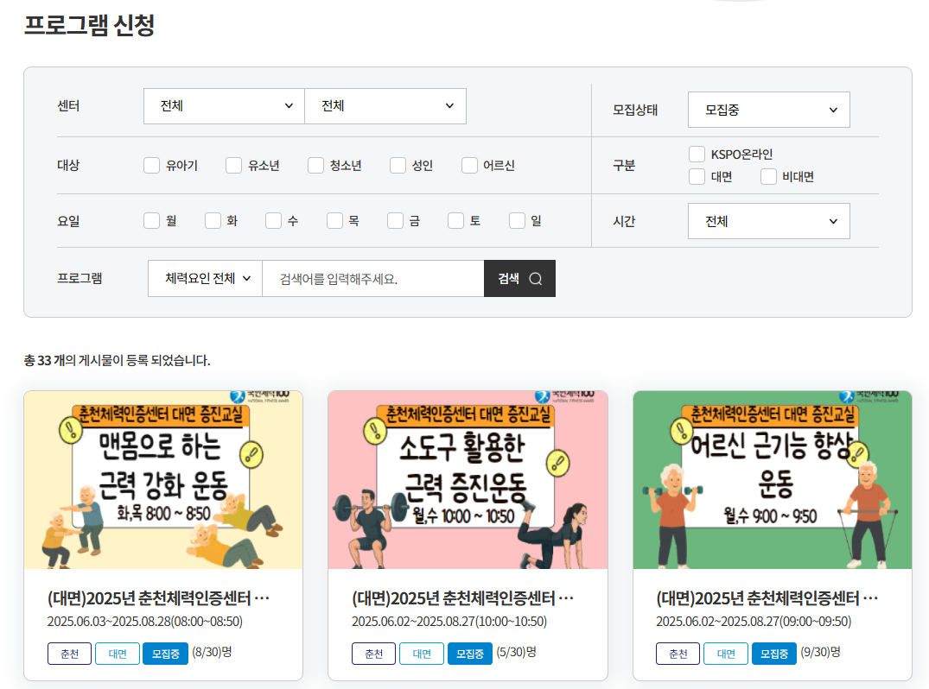Viewport: 929px width, 689px height.
Task: Check the 일 weekday checkbox
Action: [518, 221]
